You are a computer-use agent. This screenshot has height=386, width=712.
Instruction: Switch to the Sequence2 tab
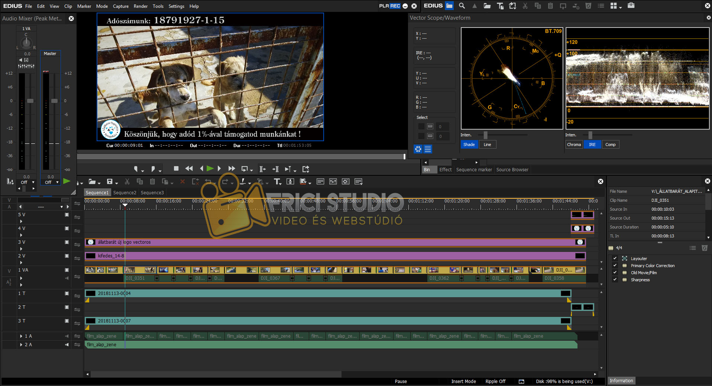tap(124, 193)
